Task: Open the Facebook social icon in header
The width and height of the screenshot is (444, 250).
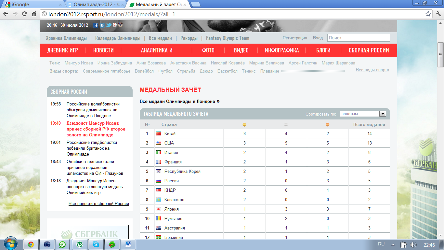Action: tap(96, 25)
